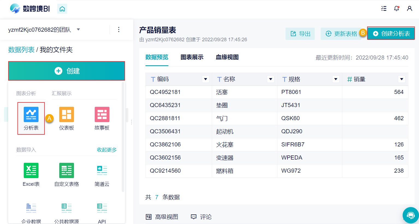This screenshot has width=419, height=224.
Task: Open 编码 column filter dropdown
Action: pyautogui.click(x=206, y=79)
